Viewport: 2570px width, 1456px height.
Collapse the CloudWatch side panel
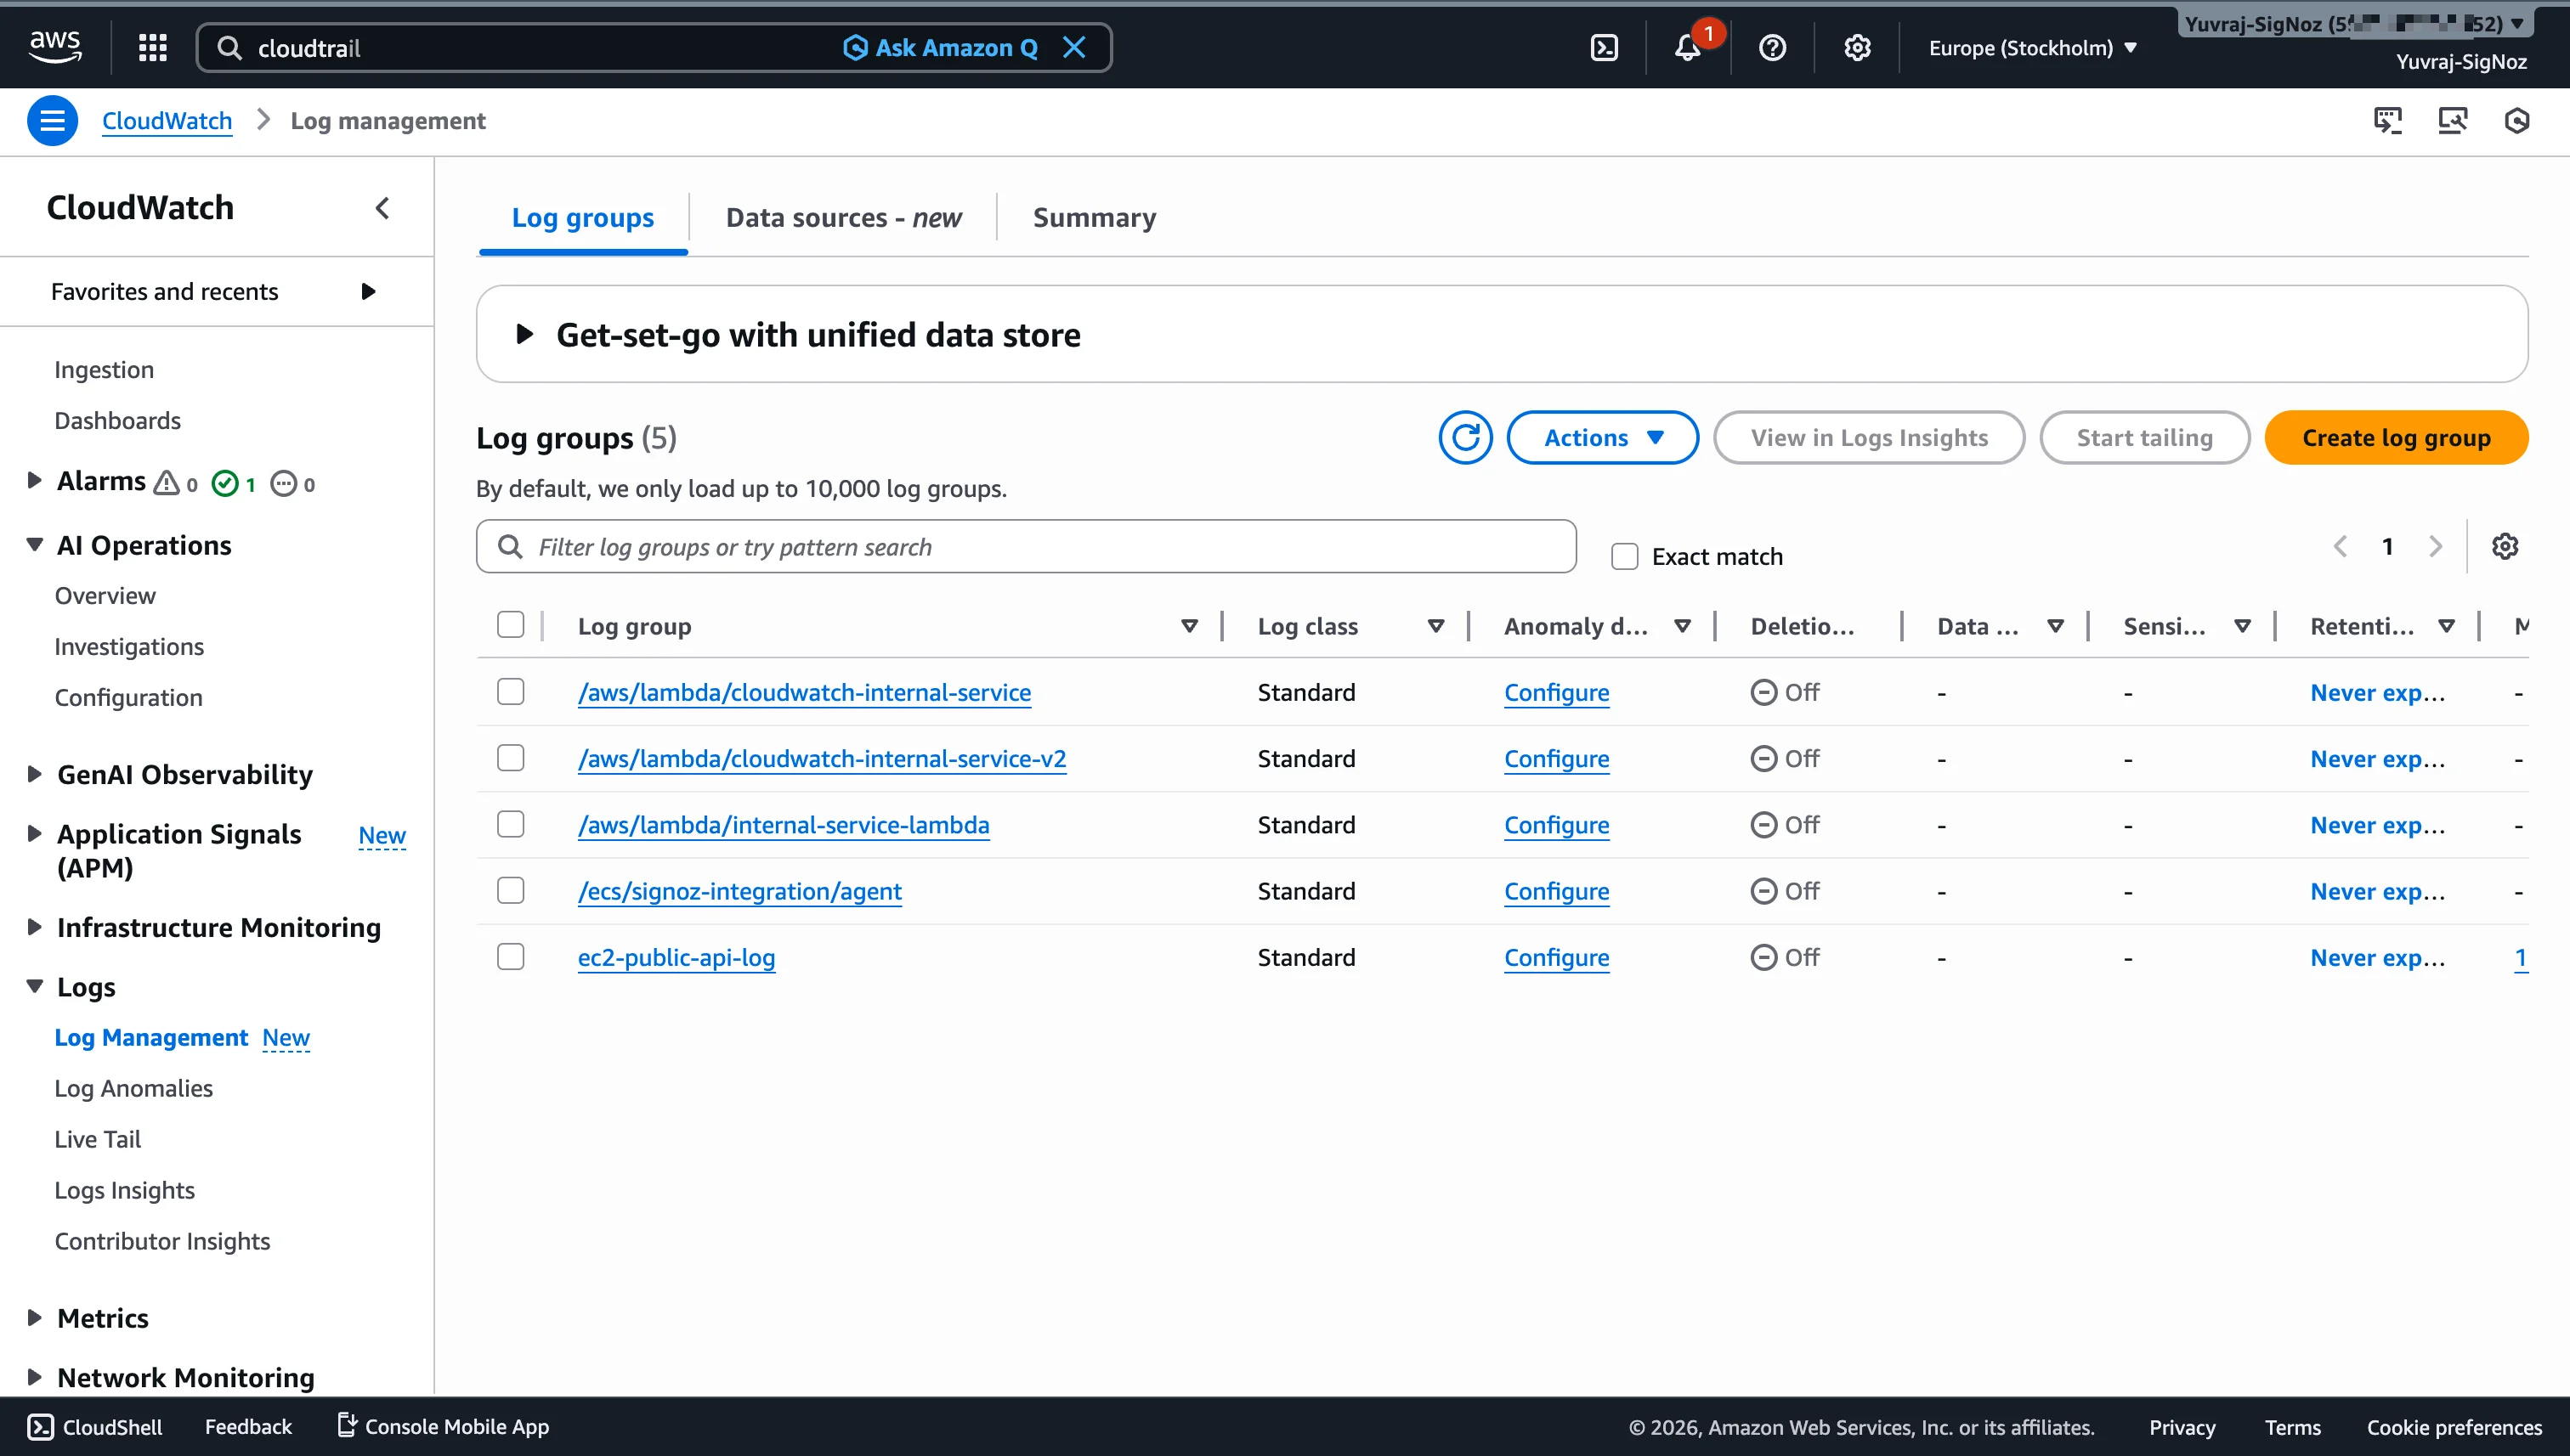[x=381, y=208]
